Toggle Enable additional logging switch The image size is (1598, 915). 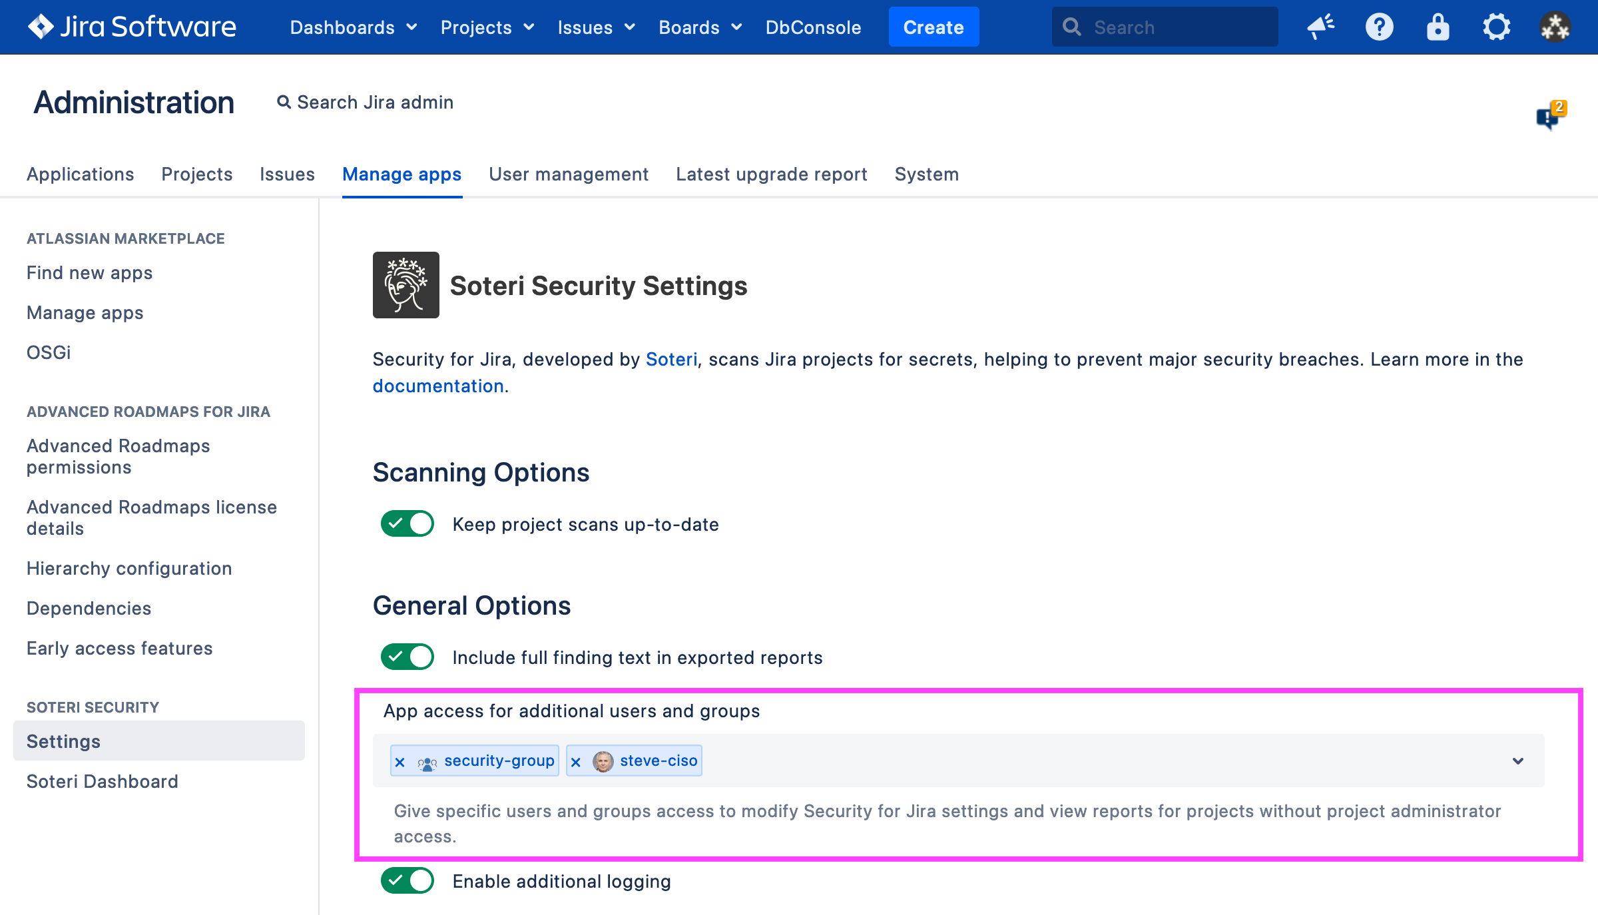pyautogui.click(x=407, y=881)
